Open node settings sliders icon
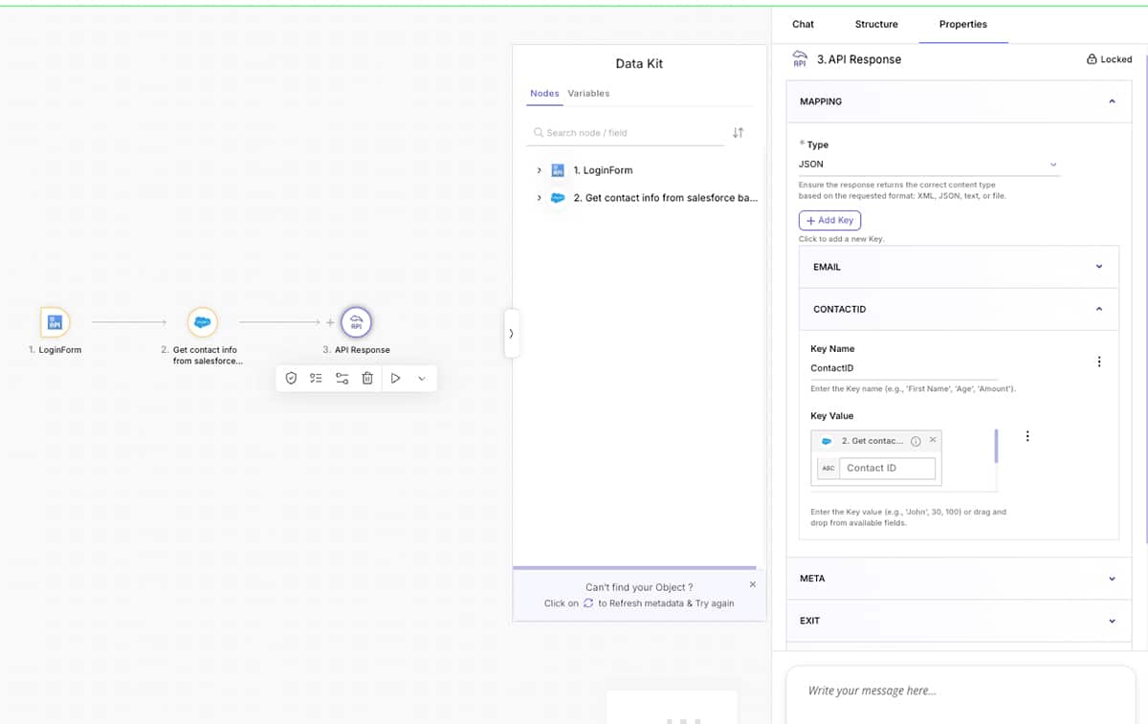The image size is (1148, 724). [x=342, y=379]
